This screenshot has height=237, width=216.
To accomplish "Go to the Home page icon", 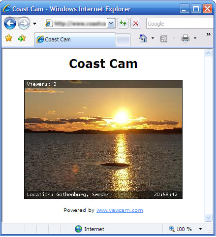I will [x=143, y=38].
